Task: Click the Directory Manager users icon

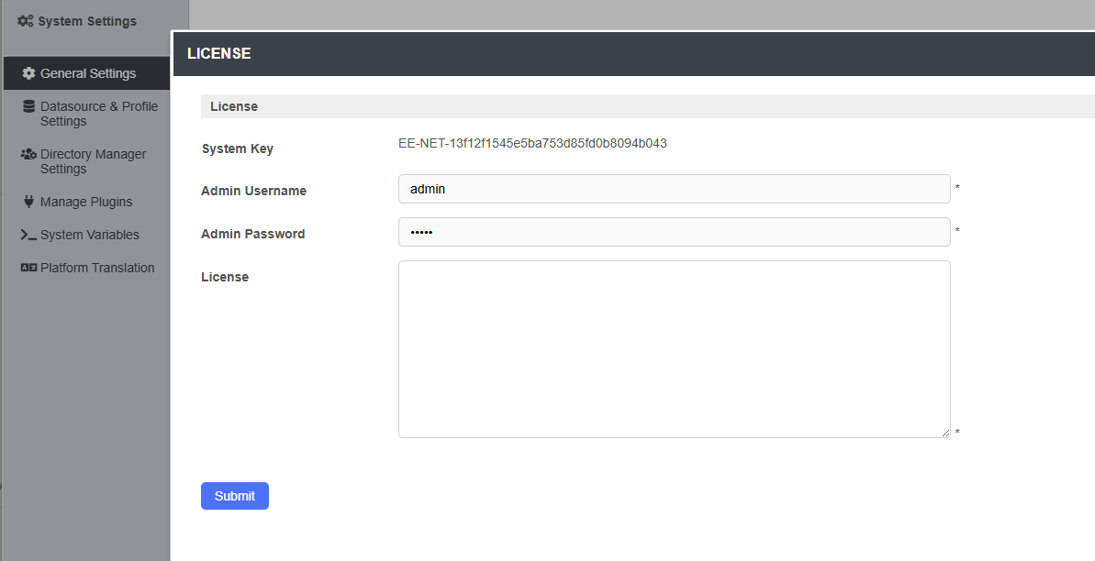Action: [28, 153]
